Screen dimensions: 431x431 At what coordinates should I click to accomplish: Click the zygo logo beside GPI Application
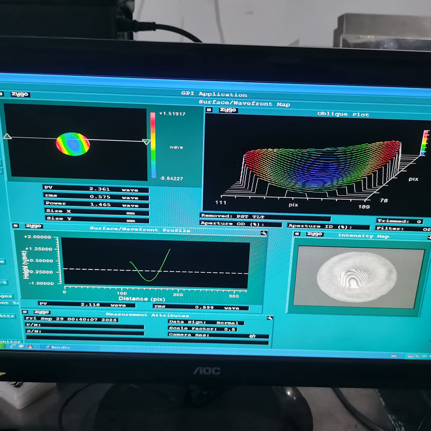(20, 94)
